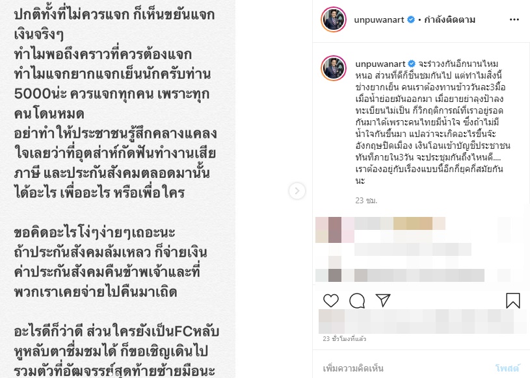Open the three-dot more options menu
Viewport: 530px width, 378px height.
pyautogui.click(x=514, y=19)
